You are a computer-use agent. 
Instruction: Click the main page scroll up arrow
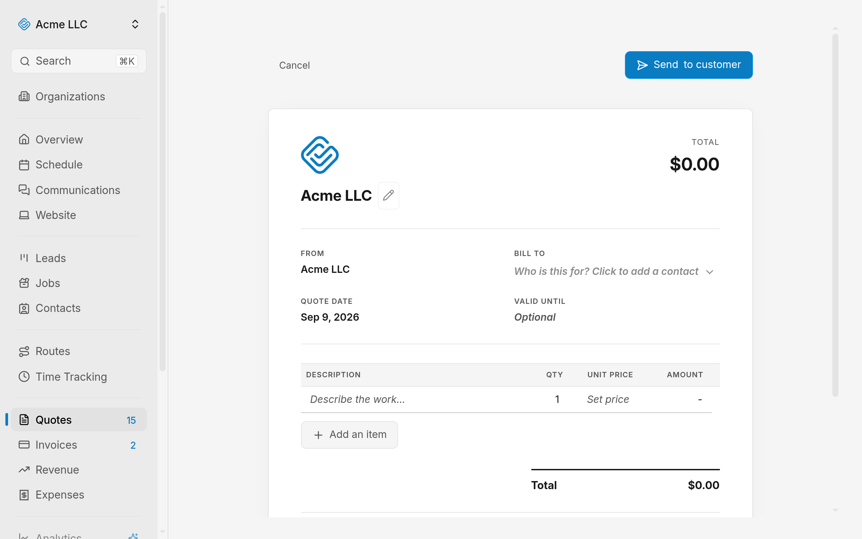835,28
